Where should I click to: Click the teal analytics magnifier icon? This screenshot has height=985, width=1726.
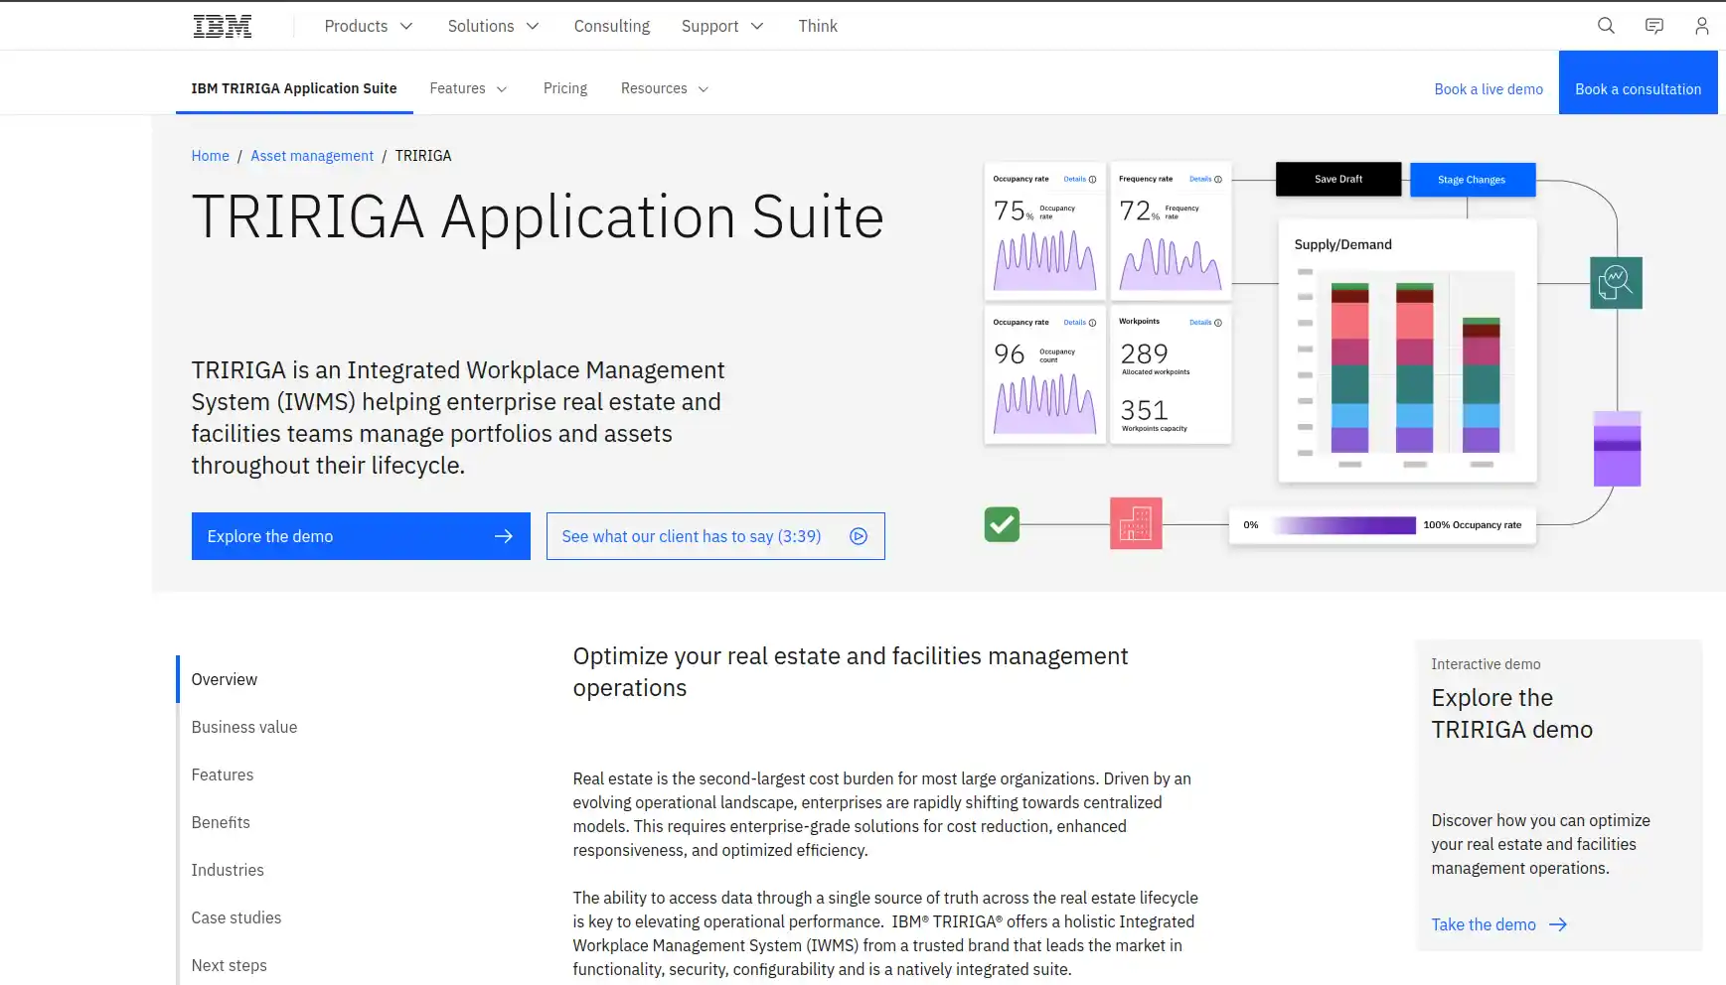point(1616,283)
